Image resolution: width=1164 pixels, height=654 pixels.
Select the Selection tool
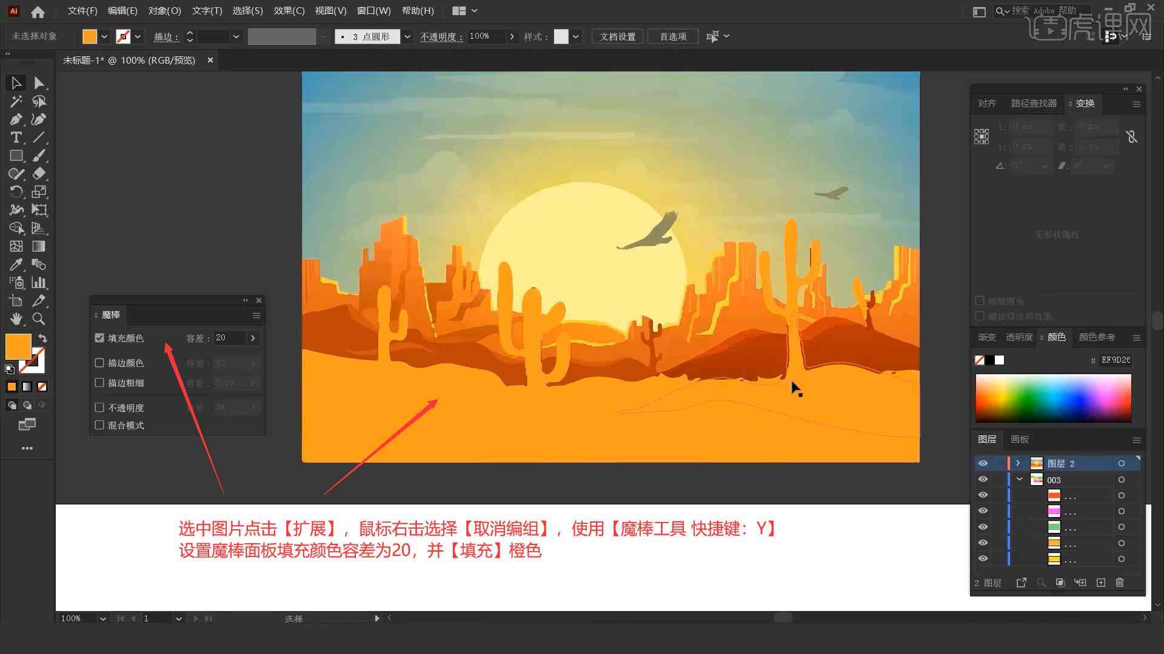pos(13,82)
